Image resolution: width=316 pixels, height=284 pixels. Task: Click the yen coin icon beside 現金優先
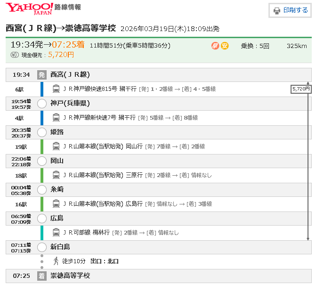pos(14,55)
